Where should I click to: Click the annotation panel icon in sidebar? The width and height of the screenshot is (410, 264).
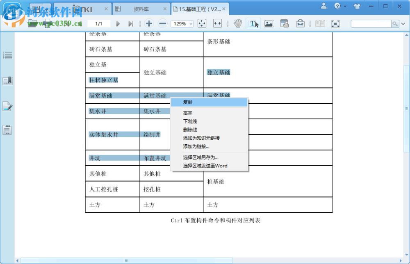(7, 106)
